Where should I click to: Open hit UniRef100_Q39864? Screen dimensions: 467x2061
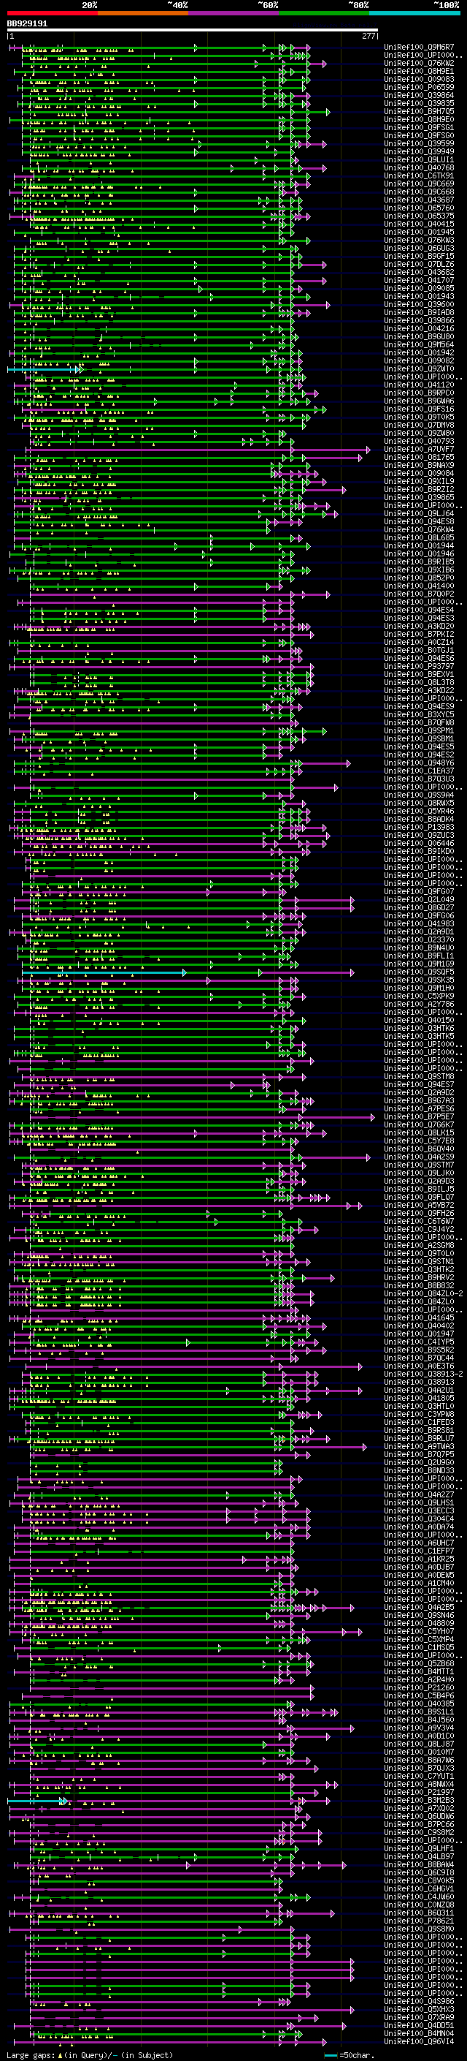[419, 95]
